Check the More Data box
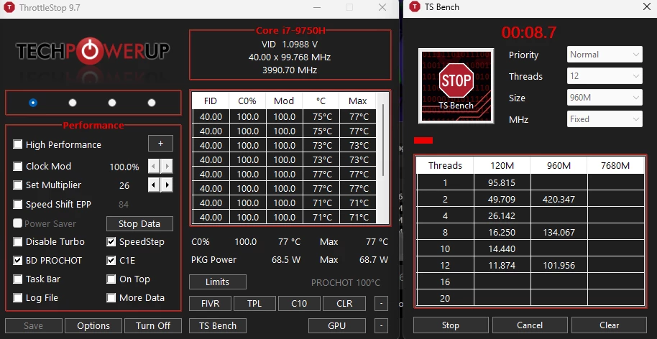This screenshot has width=657, height=339. (111, 297)
